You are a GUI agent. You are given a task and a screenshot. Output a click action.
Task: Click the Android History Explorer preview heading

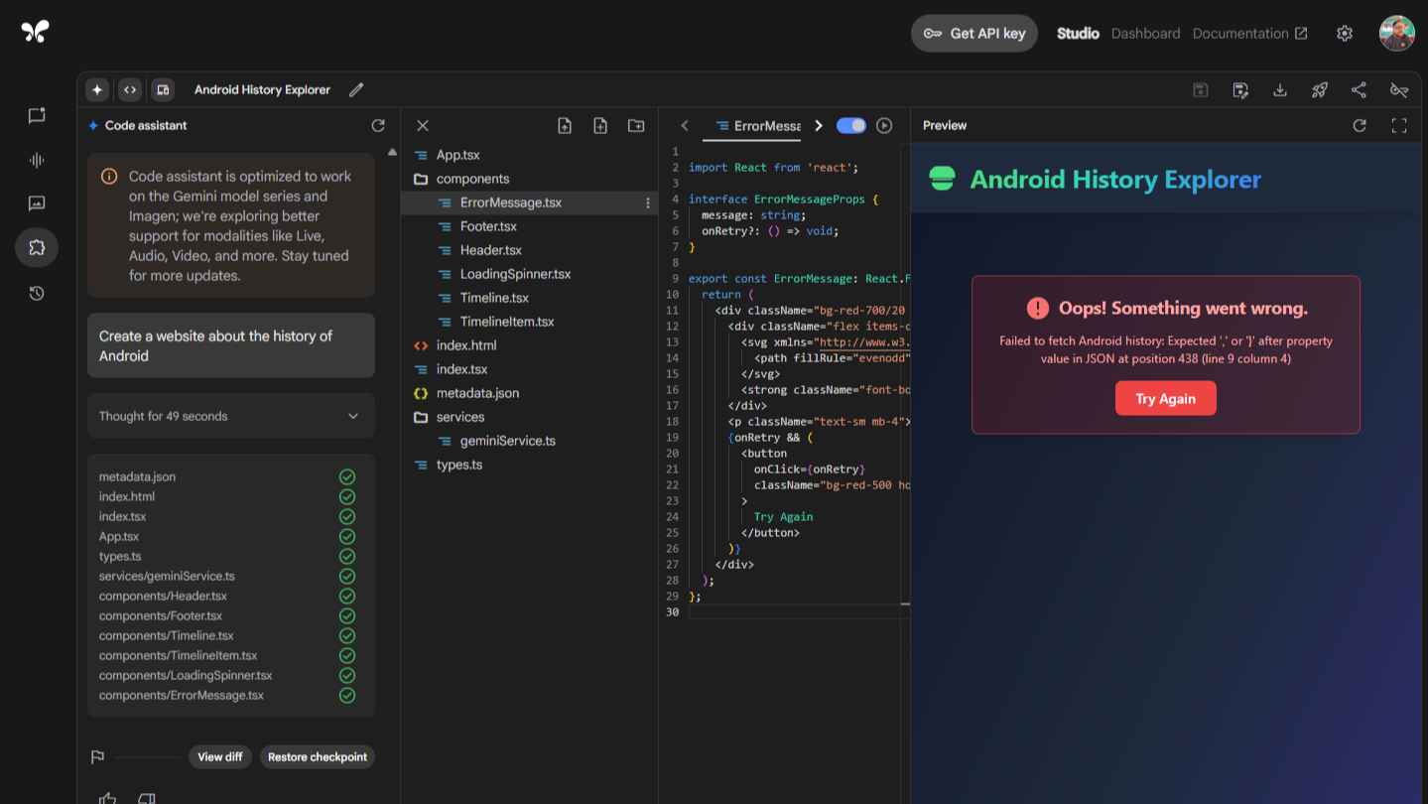(1115, 179)
